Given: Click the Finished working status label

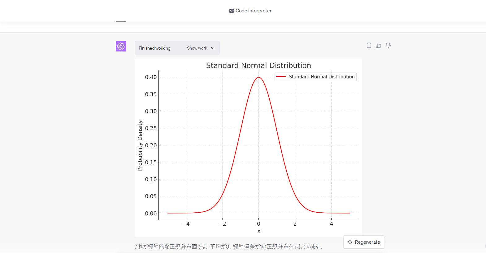Looking at the screenshot, I should (154, 48).
